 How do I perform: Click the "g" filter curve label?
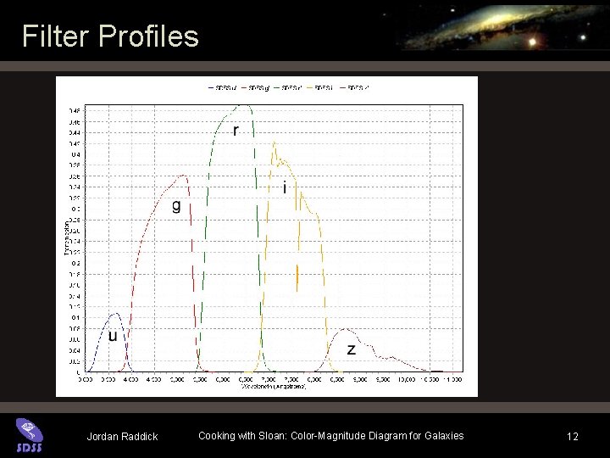click(x=176, y=205)
